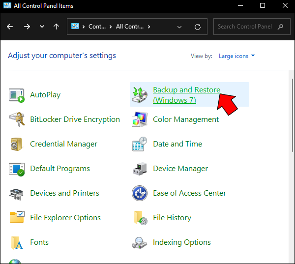The height and width of the screenshot is (264, 295).
Task: Open the Devices and Printers icon
Action: tap(17, 193)
